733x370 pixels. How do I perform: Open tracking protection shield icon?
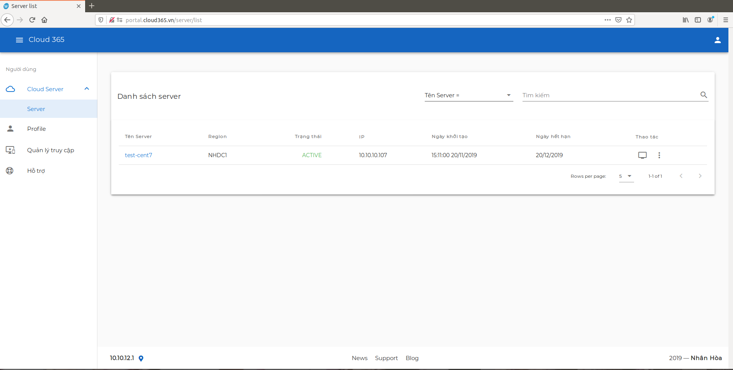click(101, 20)
